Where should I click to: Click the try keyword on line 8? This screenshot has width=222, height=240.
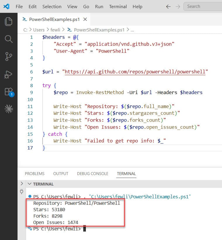coord(46,86)
